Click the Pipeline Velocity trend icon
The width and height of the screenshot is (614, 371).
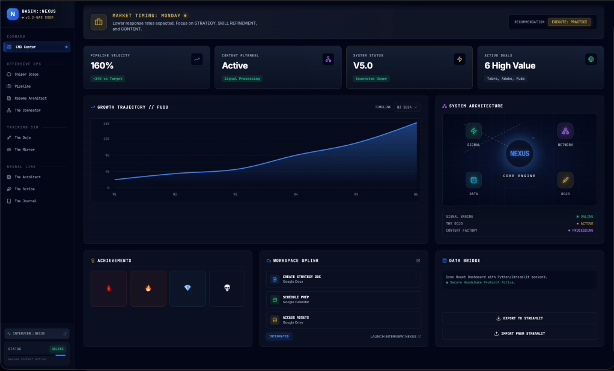pos(197,59)
